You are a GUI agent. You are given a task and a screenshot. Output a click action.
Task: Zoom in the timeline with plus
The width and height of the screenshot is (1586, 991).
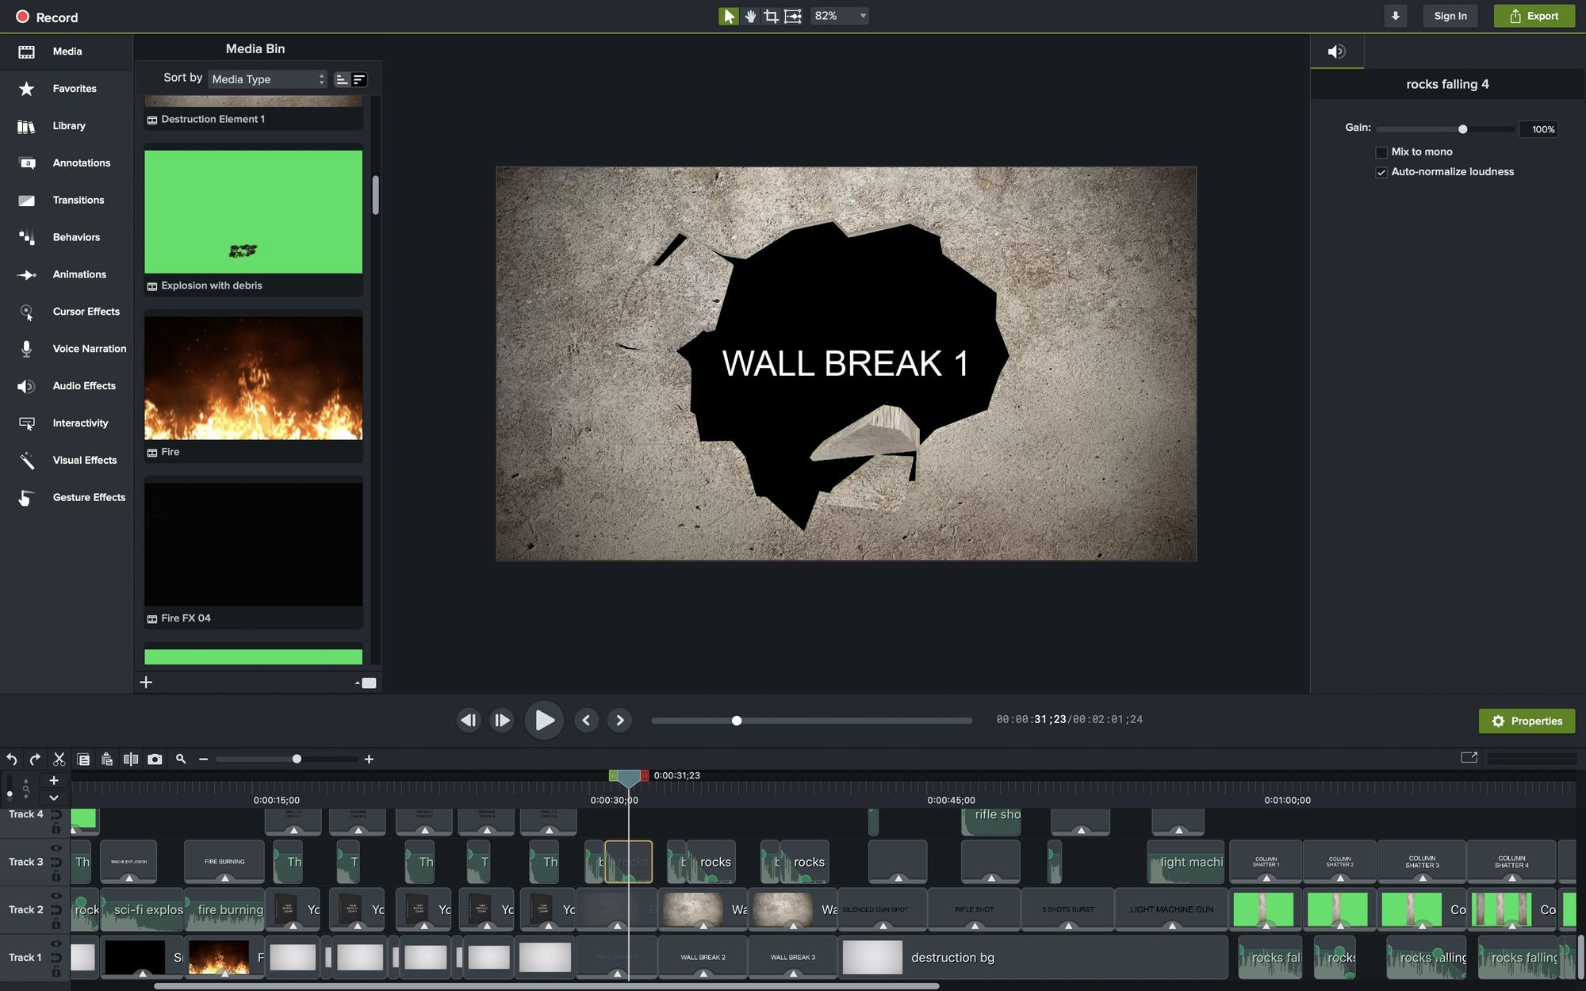pos(369,759)
